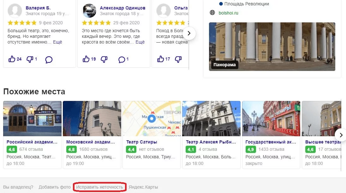346x193 pixels.
Task: Click the Исправить неточность link
Action: [99, 187]
